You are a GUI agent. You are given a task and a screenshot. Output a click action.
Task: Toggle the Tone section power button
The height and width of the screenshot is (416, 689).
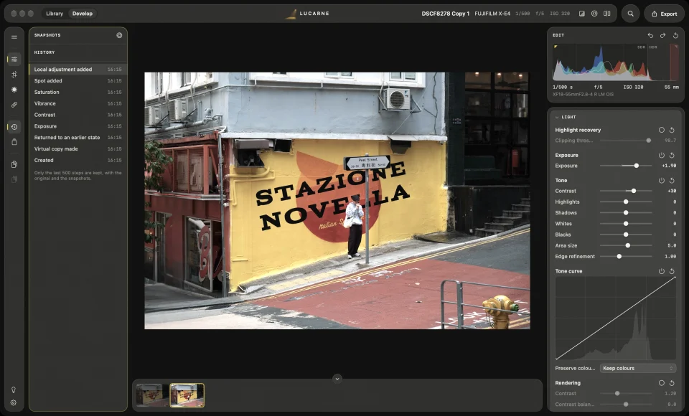661,181
